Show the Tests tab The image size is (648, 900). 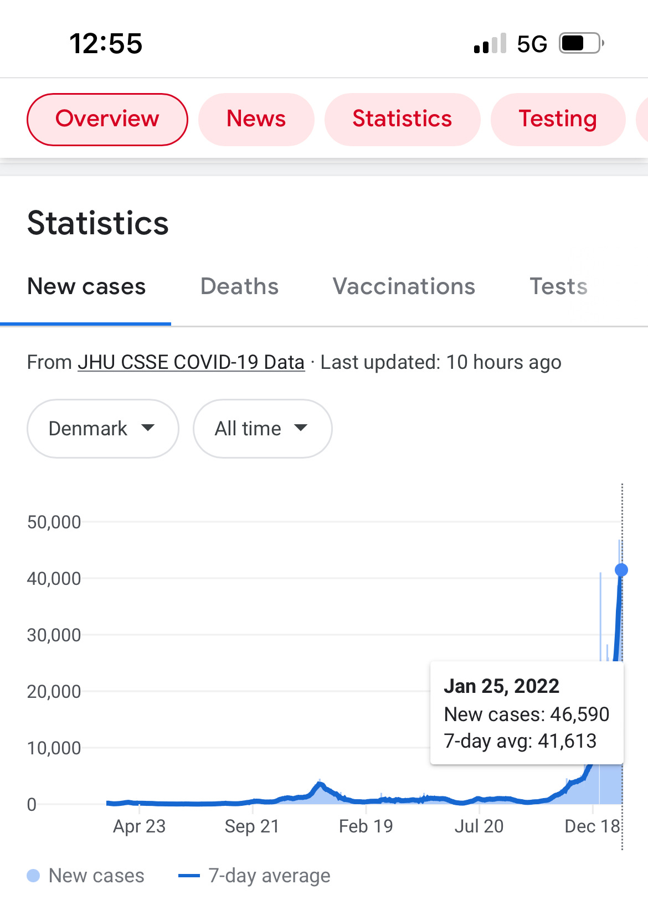[558, 287]
